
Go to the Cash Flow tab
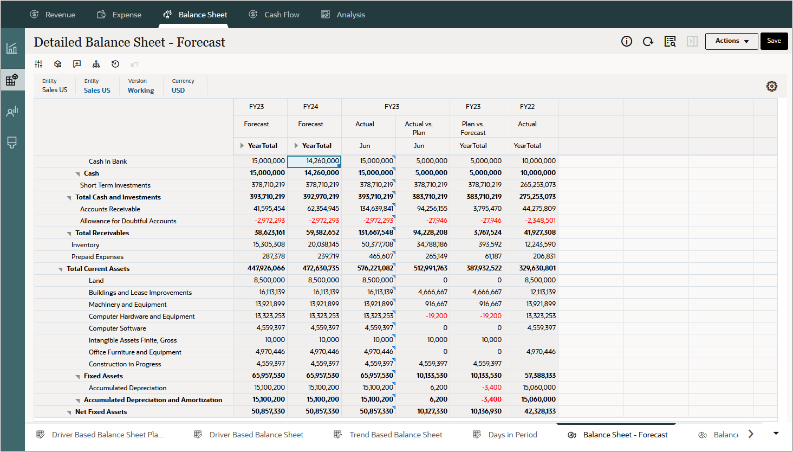pyautogui.click(x=274, y=15)
